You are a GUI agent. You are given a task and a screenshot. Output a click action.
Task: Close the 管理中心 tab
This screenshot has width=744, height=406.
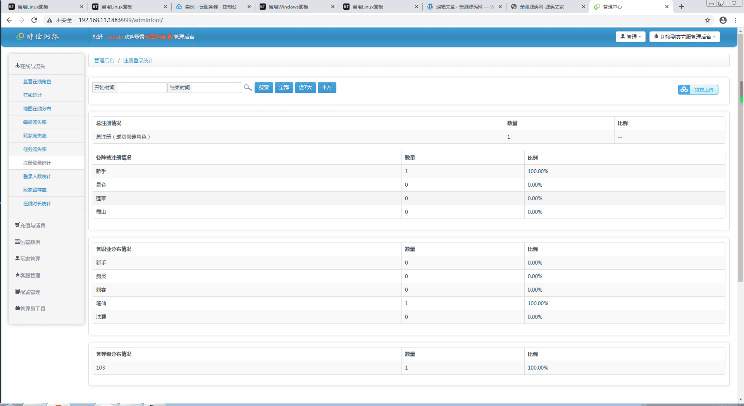[667, 7]
